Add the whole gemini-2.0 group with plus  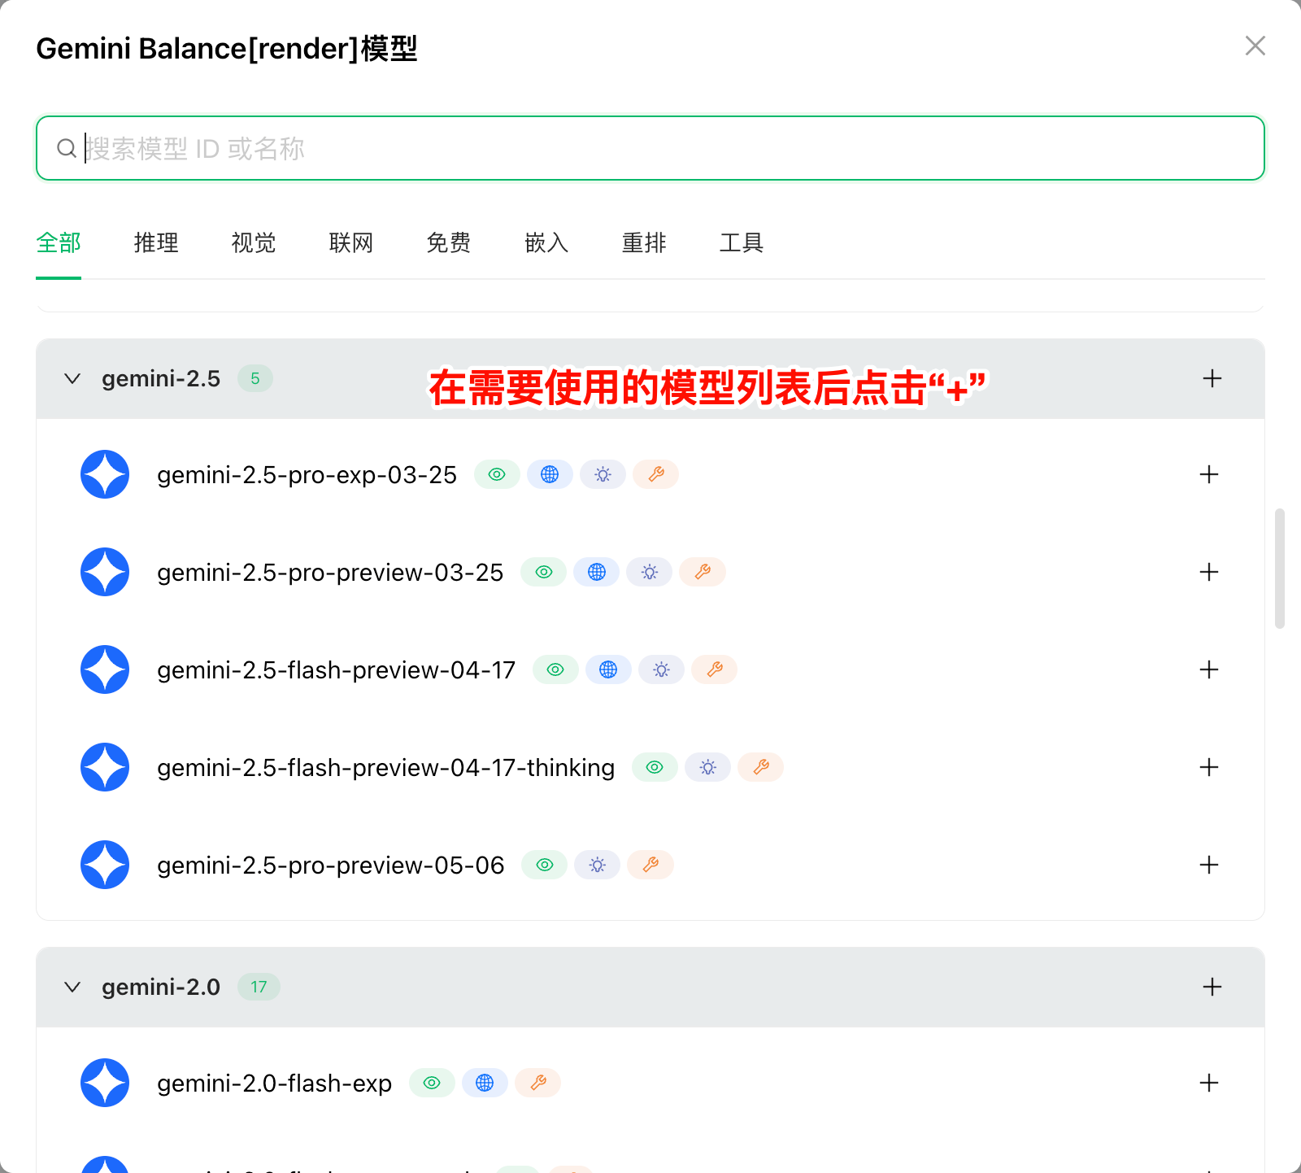(1212, 987)
